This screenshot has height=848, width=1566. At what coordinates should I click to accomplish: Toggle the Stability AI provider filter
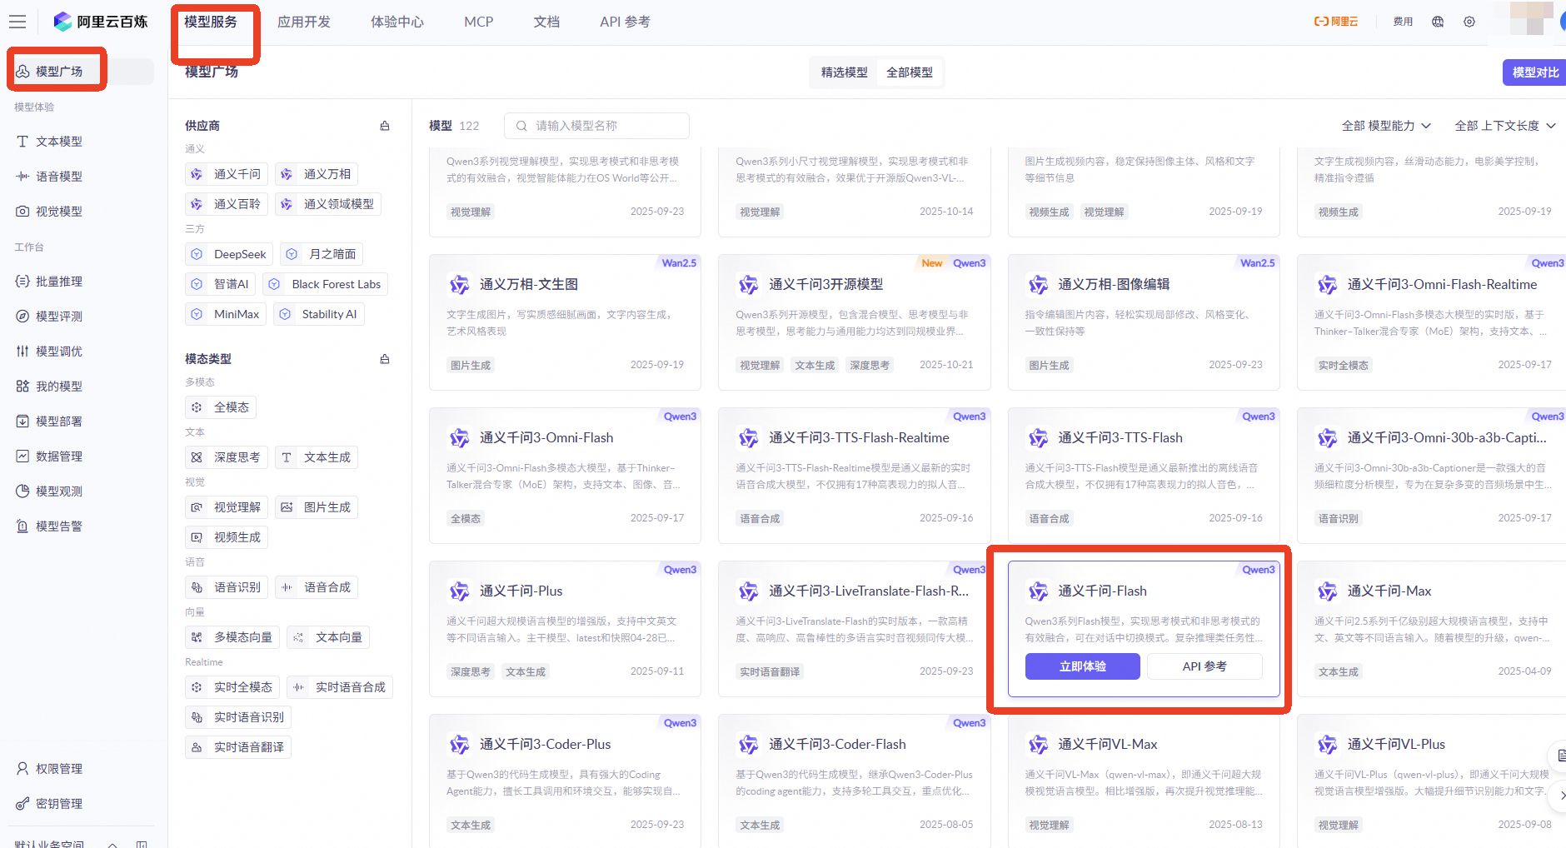[319, 314]
